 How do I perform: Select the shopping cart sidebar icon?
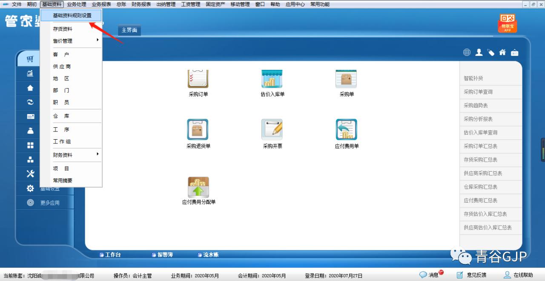pos(30,59)
